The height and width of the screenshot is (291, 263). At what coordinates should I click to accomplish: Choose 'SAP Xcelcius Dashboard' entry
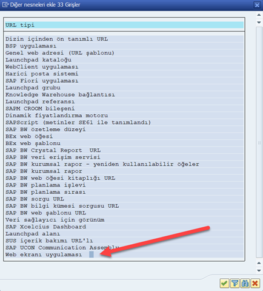[x=124, y=227]
